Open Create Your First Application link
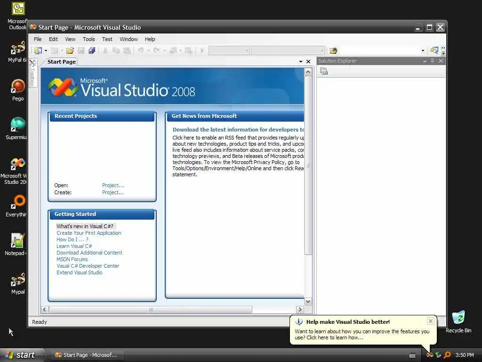The image size is (482, 362). (88, 233)
